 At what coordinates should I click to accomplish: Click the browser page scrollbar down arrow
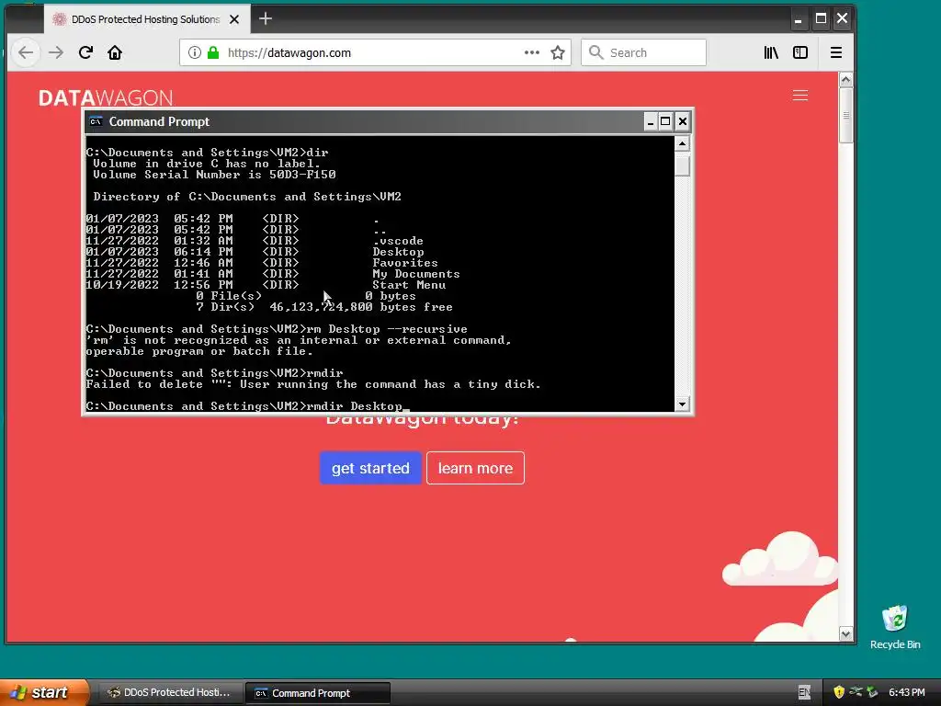[x=845, y=634]
